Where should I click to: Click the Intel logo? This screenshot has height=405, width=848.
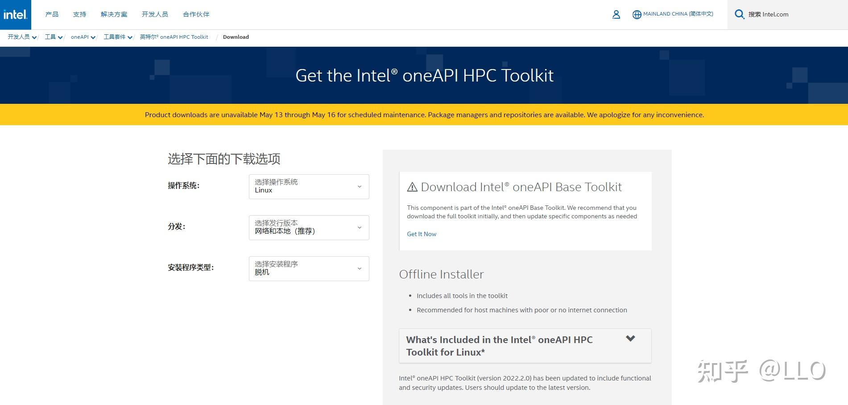point(15,15)
